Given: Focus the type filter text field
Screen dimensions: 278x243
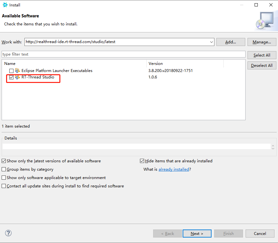Looking at the screenshot, I should pyautogui.click(x=123, y=54).
